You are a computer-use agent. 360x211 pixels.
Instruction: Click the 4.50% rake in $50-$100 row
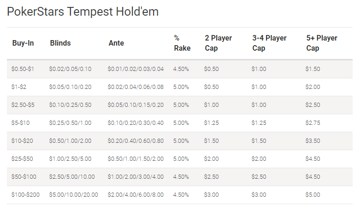(x=181, y=177)
